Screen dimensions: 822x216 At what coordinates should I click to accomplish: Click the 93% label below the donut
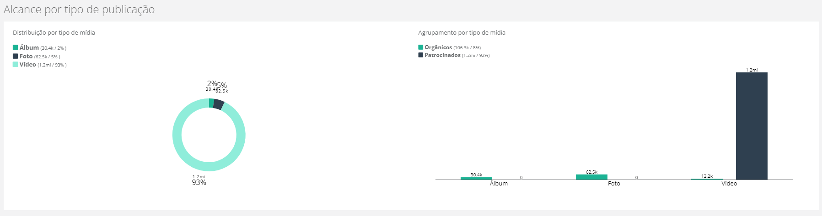pos(199,183)
